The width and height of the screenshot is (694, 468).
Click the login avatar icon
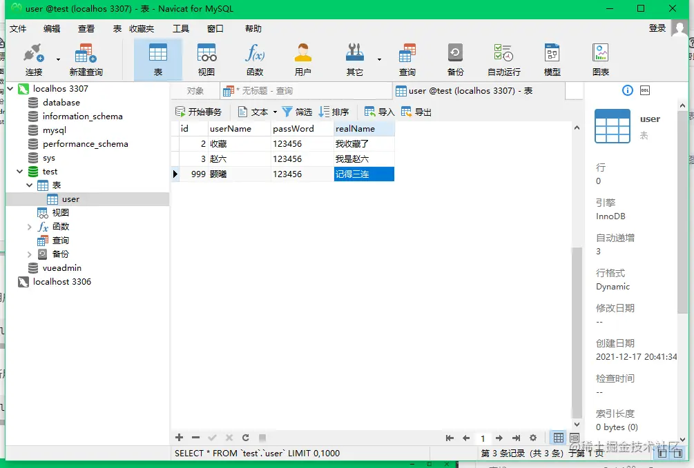coord(679,28)
